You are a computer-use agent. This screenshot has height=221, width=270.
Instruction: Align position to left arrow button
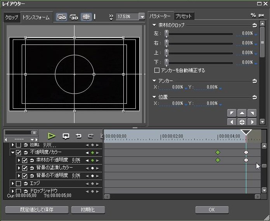pyautogui.click(x=232, y=122)
